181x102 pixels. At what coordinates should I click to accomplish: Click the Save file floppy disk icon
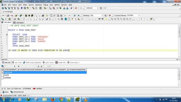coord(26,16)
